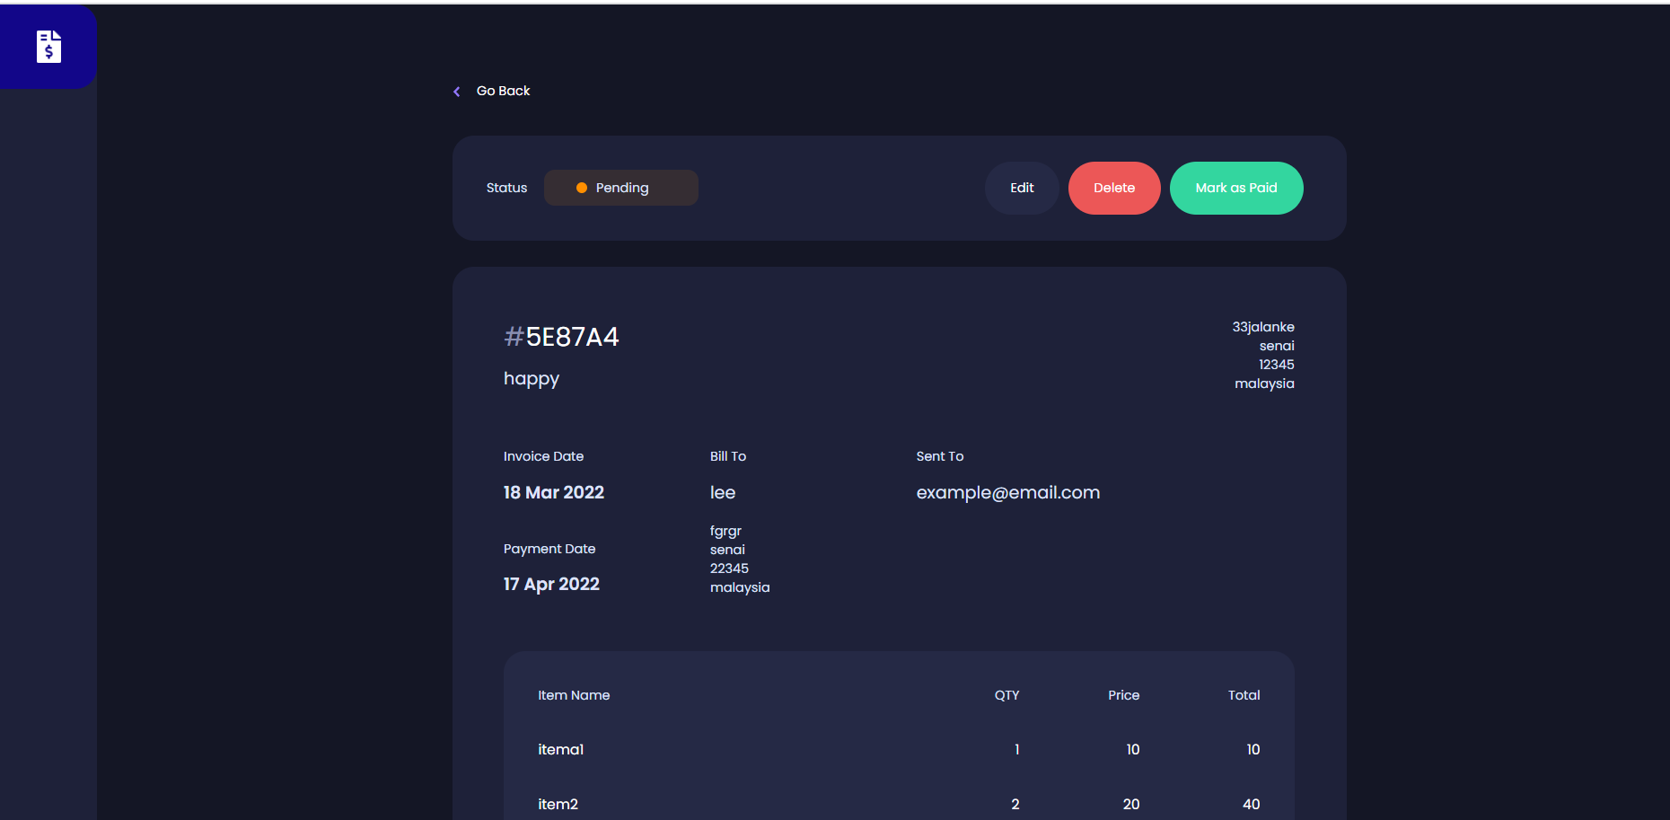Click the billing name 'lee'
This screenshot has height=820, width=1670.
(723, 492)
